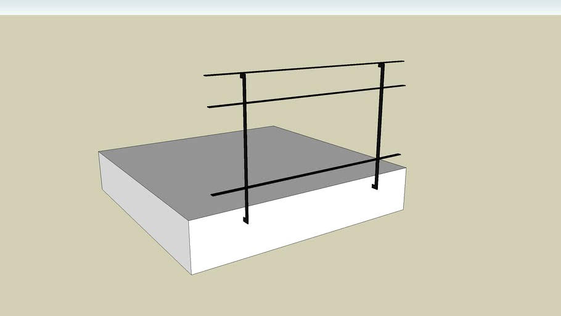Click the top cap of right post

coord(381,65)
